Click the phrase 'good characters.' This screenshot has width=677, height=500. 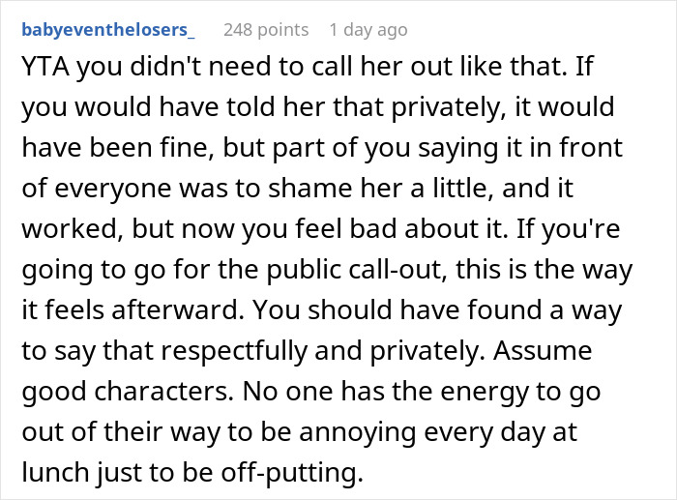[125, 392]
